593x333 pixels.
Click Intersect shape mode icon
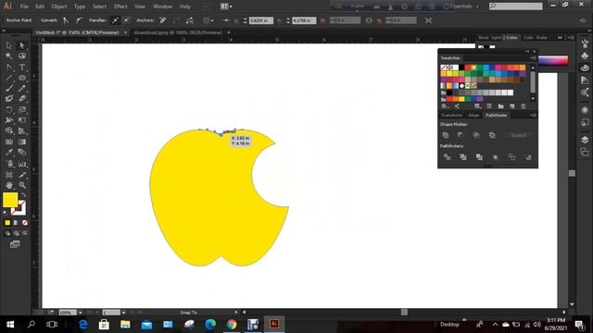476,135
